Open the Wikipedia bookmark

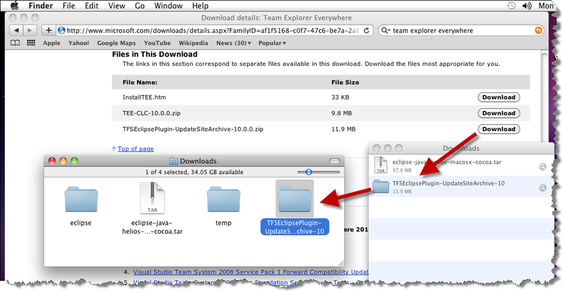[x=194, y=43]
